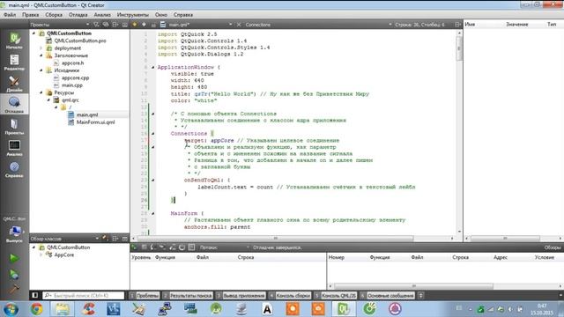Toggle the left sidebar visibility button

pyautogui.click(x=35, y=296)
